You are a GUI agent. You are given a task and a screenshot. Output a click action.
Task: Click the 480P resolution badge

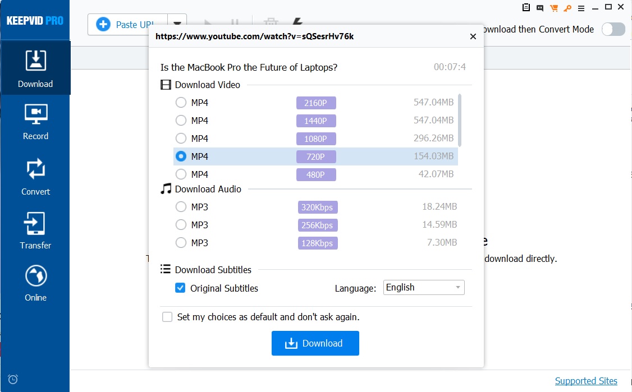coord(316,175)
